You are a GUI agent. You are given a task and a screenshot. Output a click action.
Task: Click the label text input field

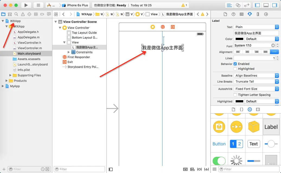coord(256,33)
